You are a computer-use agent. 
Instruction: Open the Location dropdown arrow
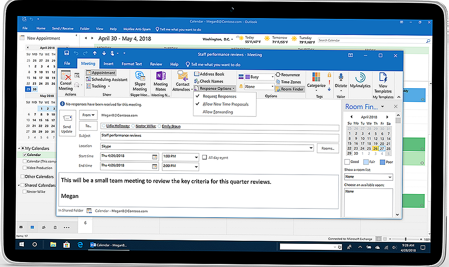click(311, 148)
